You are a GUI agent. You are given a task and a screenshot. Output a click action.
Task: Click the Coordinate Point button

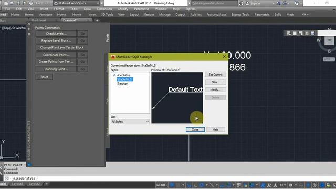[x=56, y=55]
